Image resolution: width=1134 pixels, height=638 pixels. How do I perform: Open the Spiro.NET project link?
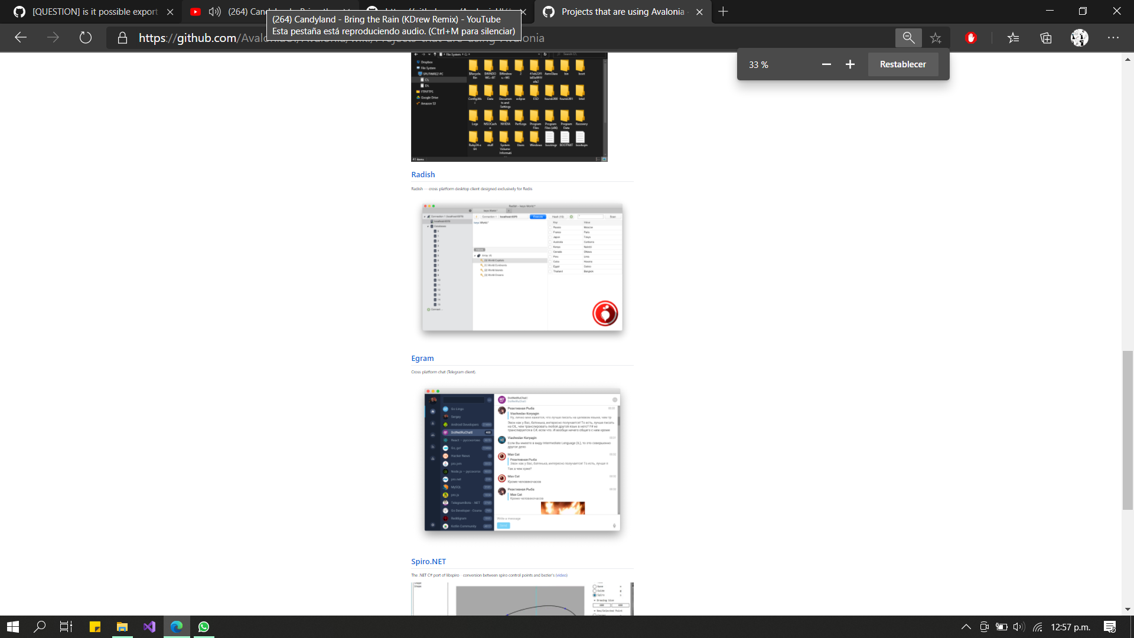tap(428, 561)
